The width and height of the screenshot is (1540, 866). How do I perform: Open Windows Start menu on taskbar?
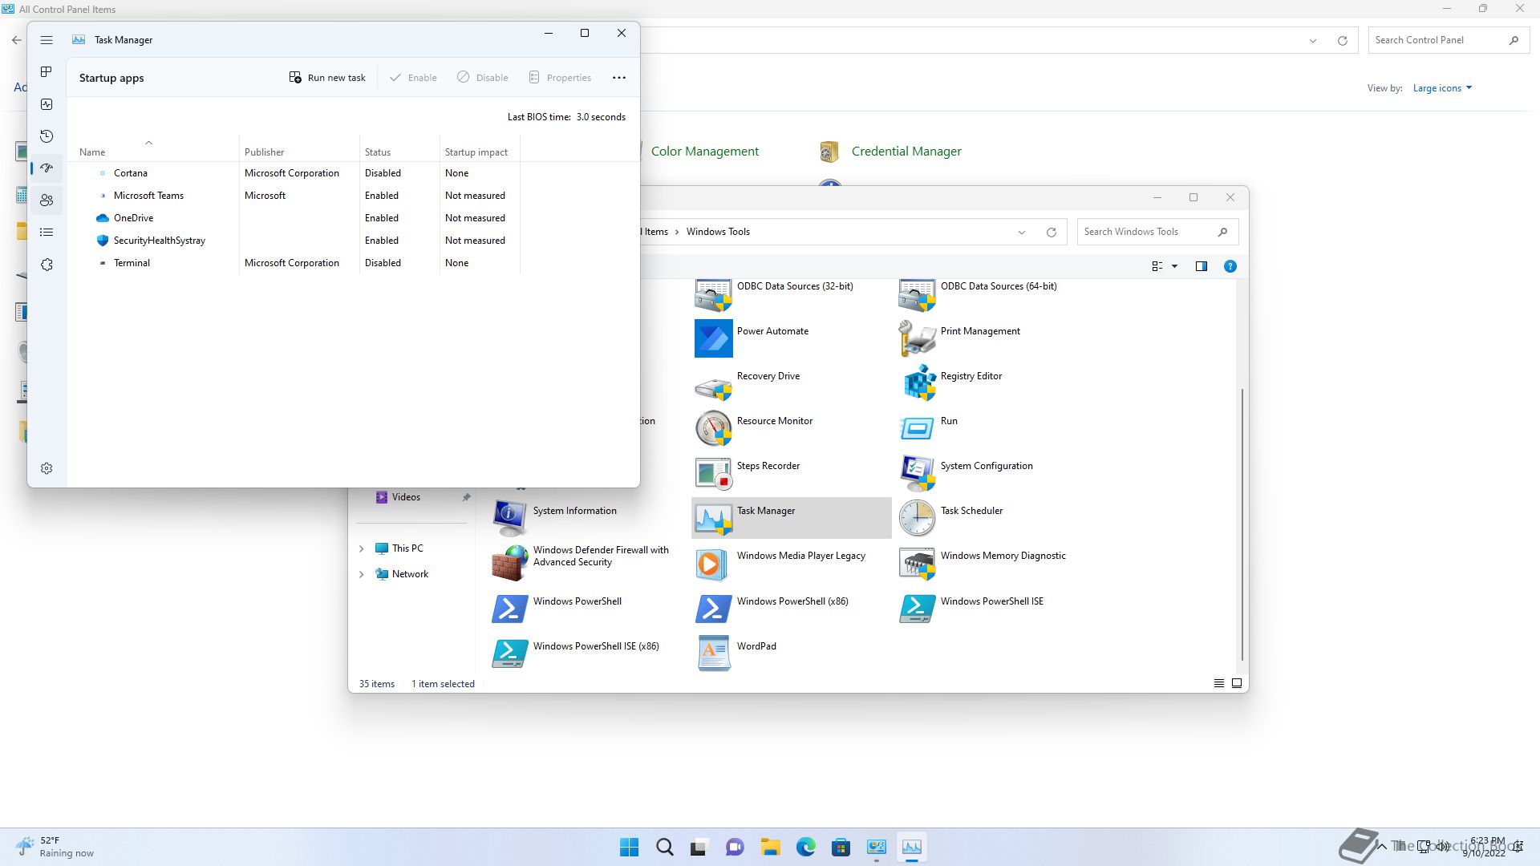pos(630,847)
